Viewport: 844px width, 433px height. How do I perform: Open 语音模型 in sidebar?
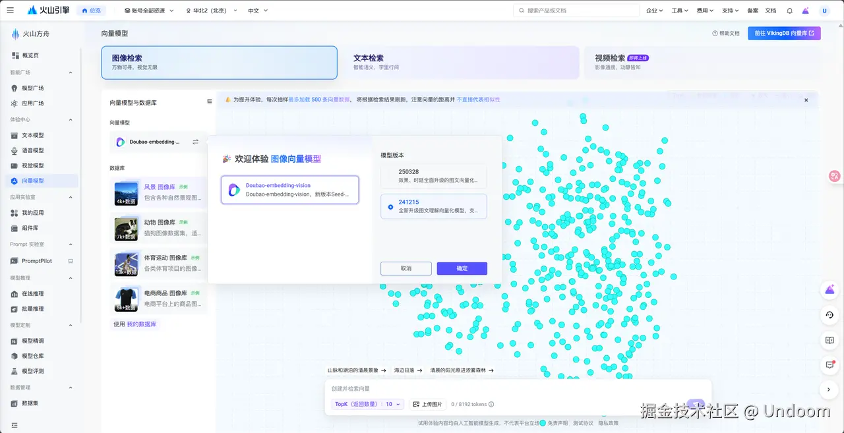[x=40, y=150]
